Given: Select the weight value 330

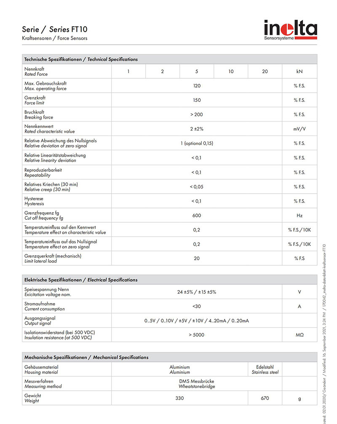Looking at the screenshot, I should point(179,398).
